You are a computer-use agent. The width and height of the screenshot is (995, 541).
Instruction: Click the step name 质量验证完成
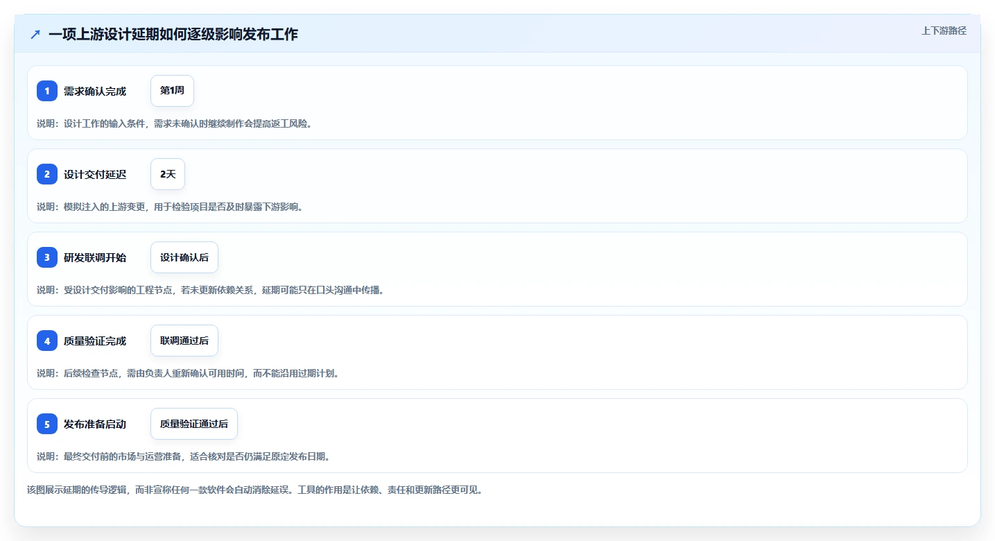coord(95,341)
